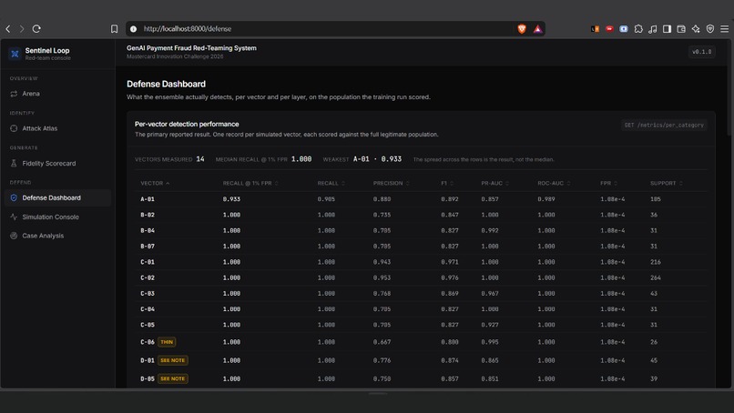734x413 pixels.
Task: Click the browser forward arrow
Action: tap(22, 29)
